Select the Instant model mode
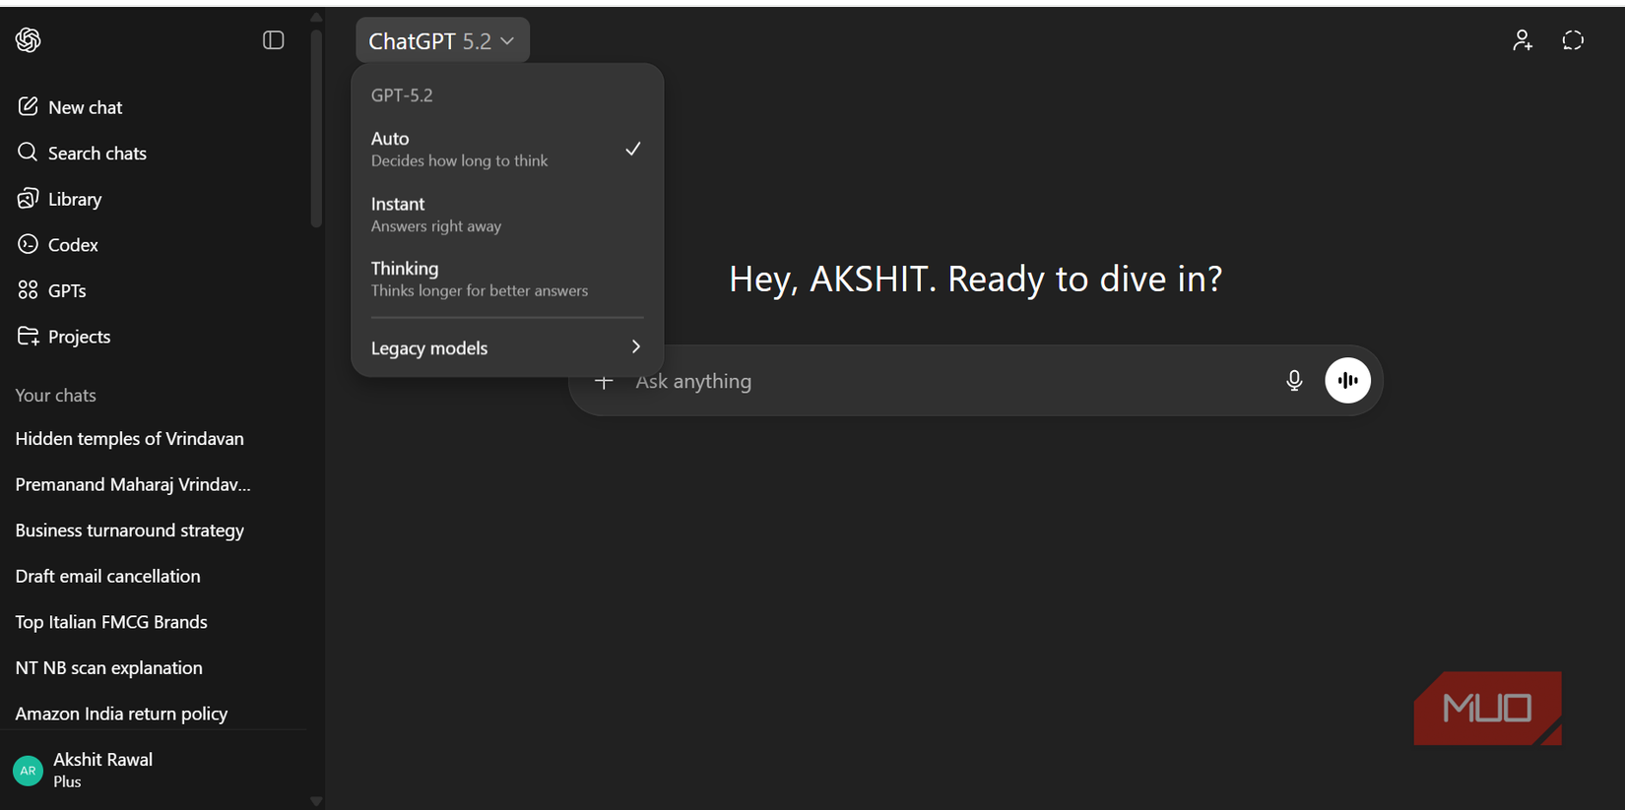The width and height of the screenshot is (1625, 810). pos(507,214)
